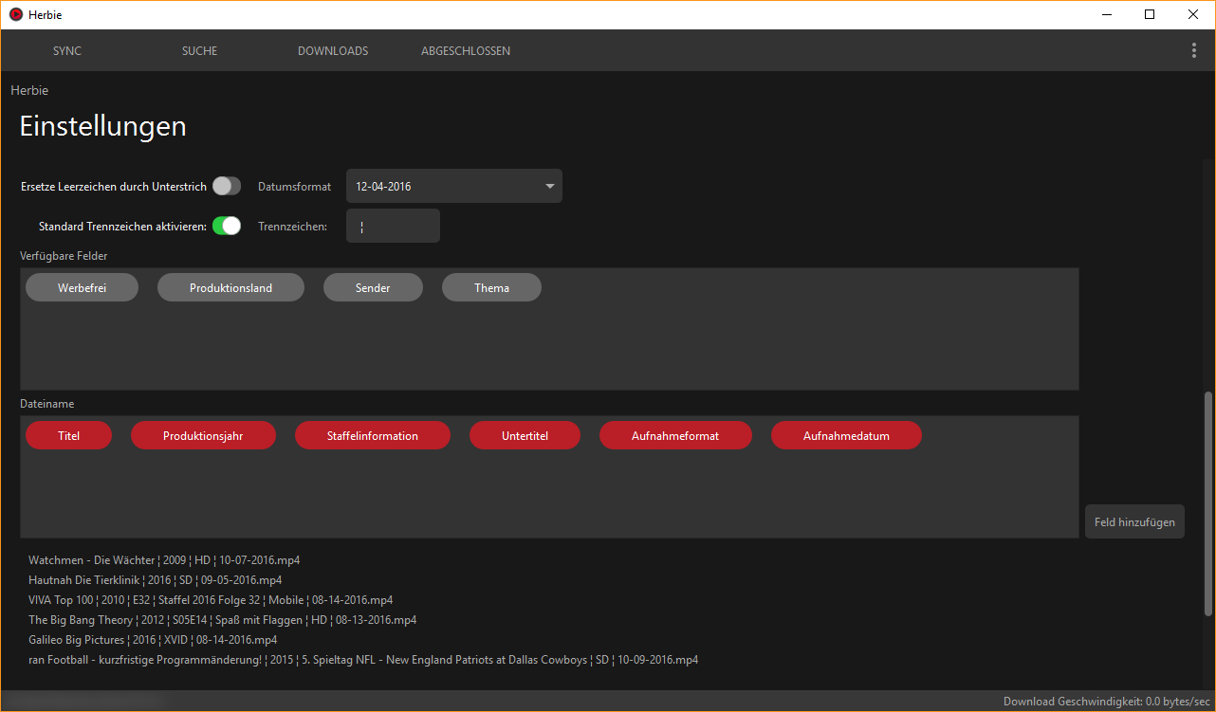Toggle 'Ersetze Leerzeichen durch Unterstrich' switch

[226, 186]
